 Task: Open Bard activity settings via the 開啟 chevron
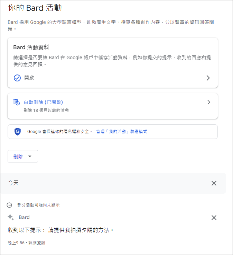pyautogui.click(x=208, y=78)
